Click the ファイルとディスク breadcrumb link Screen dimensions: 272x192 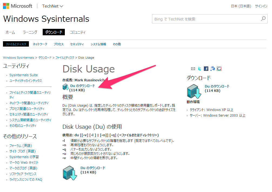pos(65,58)
